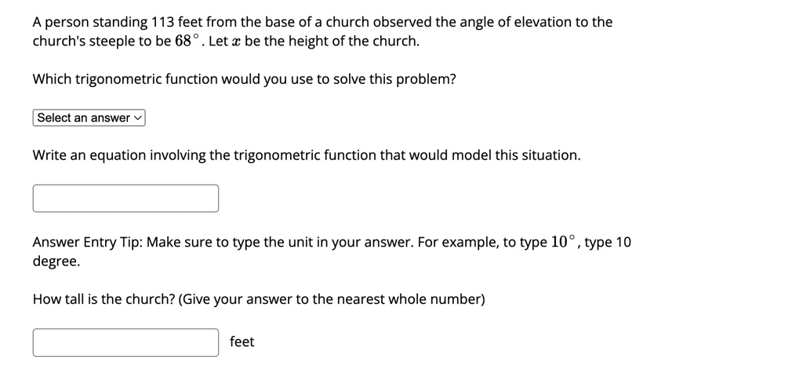Click the word 'degree.' in the tip

pyautogui.click(x=56, y=262)
